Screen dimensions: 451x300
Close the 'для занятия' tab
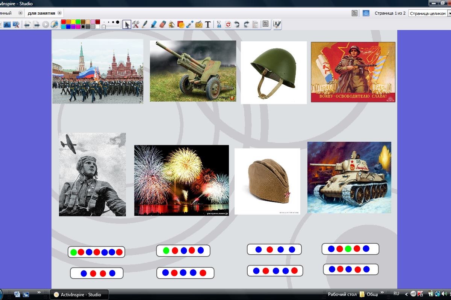point(59,13)
